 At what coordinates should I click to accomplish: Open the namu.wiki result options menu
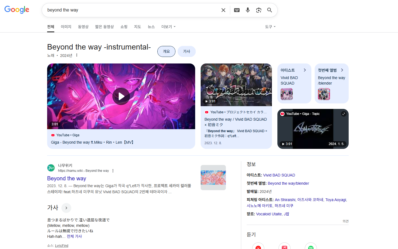tap(113, 171)
